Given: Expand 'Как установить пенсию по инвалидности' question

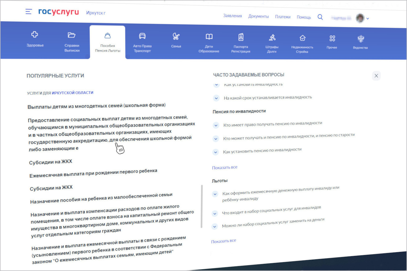Looking at the screenshot, I should pyautogui.click(x=216, y=152).
